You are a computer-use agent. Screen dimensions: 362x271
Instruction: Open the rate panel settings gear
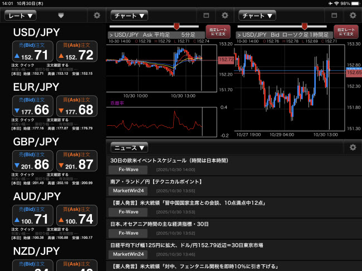pyautogui.click(x=97, y=16)
